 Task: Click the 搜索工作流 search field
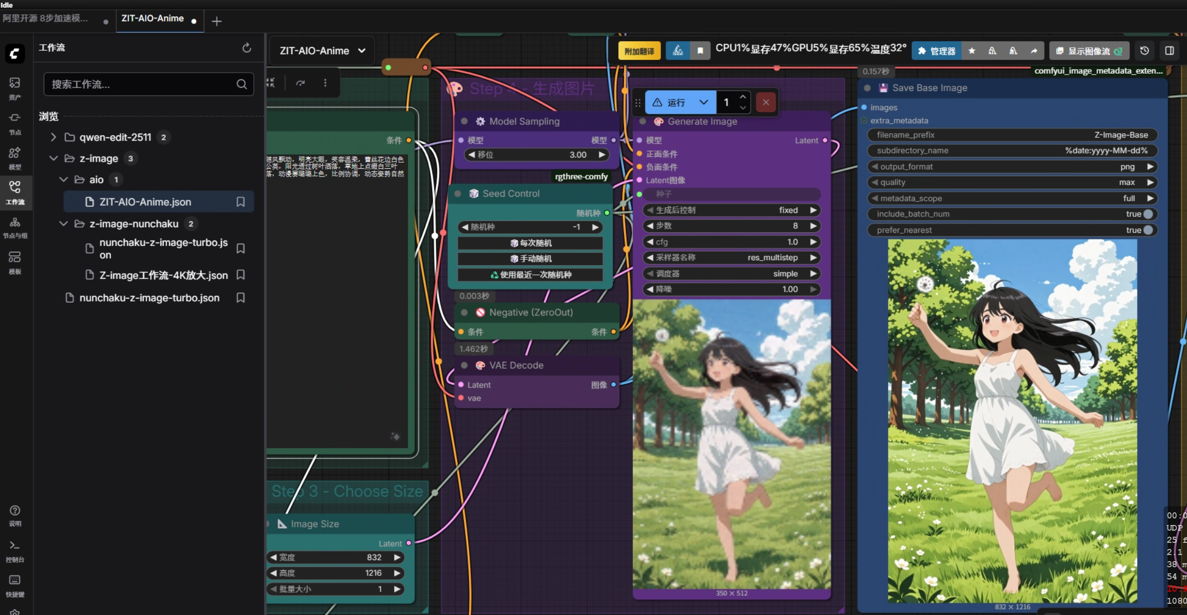149,84
